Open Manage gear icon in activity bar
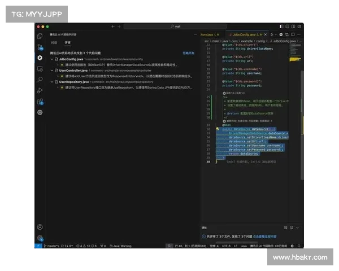Image resolution: width=339 pixels, height=271 pixels. click(40, 238)
